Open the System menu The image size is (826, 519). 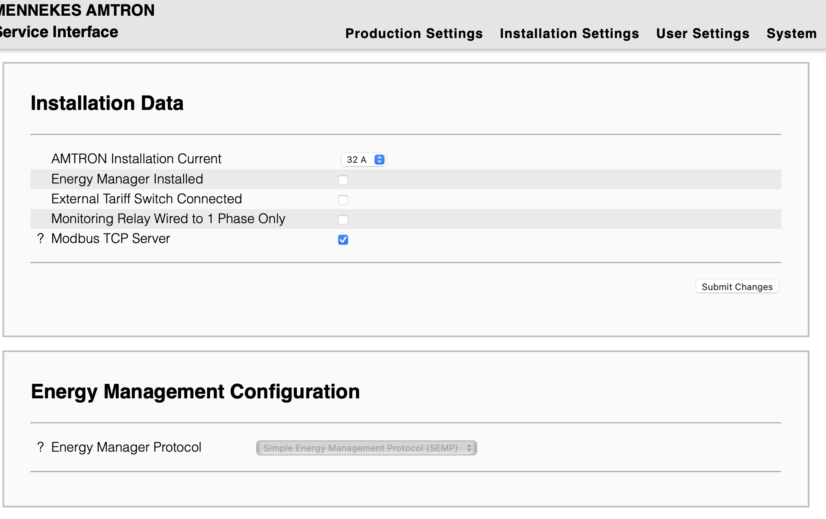(x=792, y=33)
